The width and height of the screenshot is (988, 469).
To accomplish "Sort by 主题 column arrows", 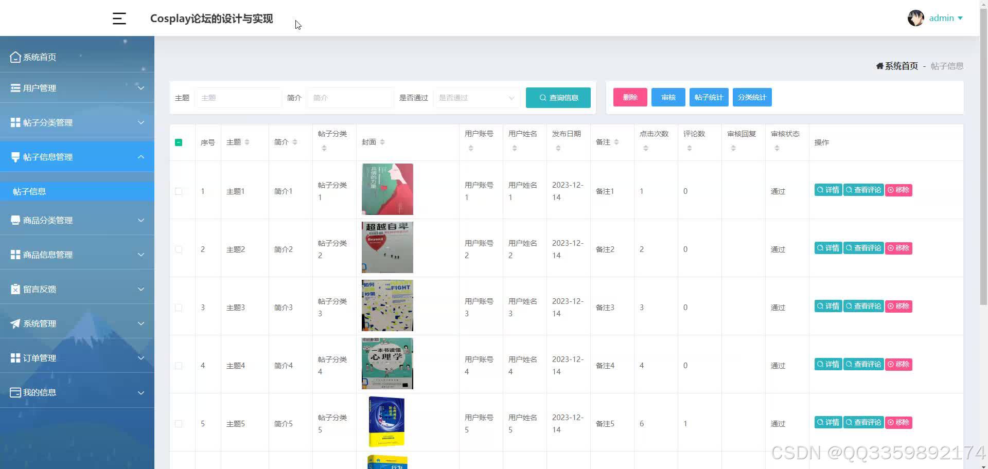I will pyautogui.click(x=247, y=142).
